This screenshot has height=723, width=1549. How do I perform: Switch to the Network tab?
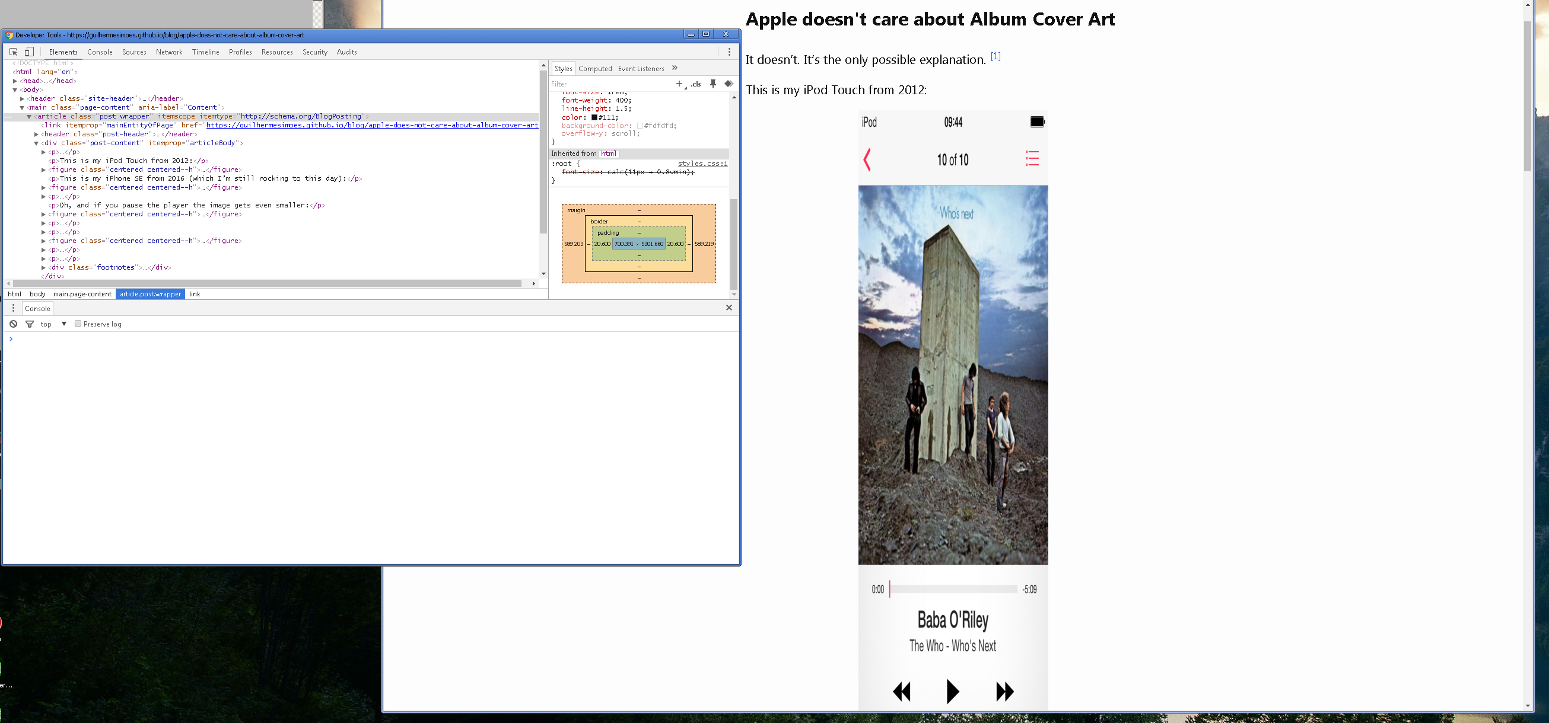(x=169, y=52)
